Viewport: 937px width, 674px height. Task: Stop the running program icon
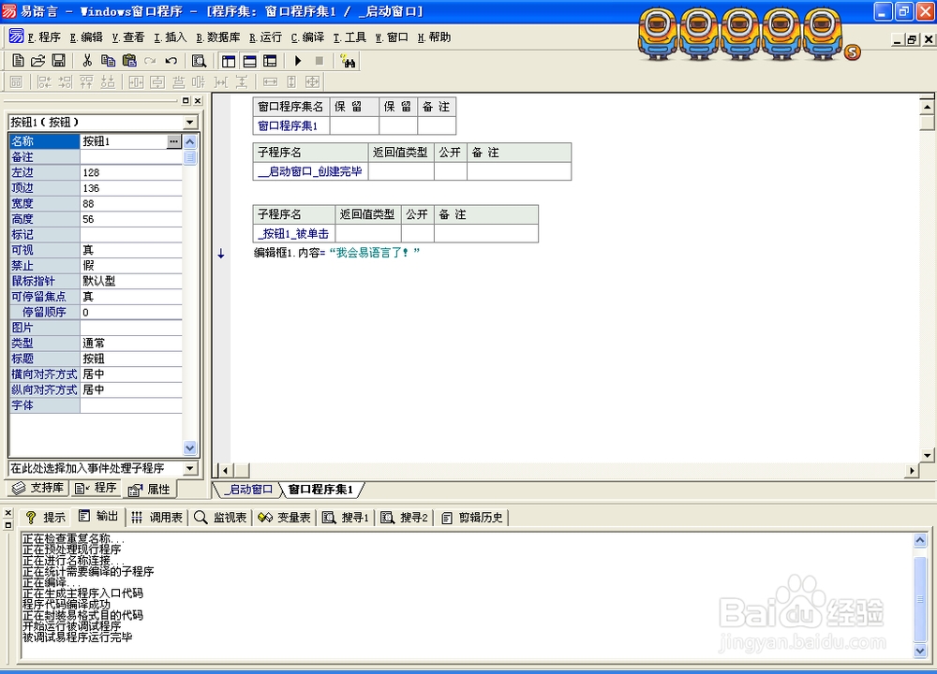(320, 61)
